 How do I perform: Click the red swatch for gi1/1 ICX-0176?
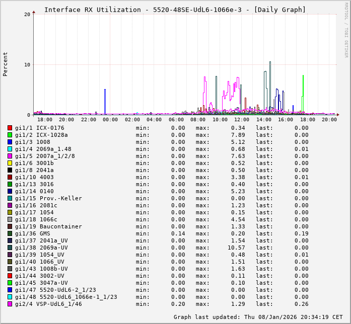click(x=10, y=128)
